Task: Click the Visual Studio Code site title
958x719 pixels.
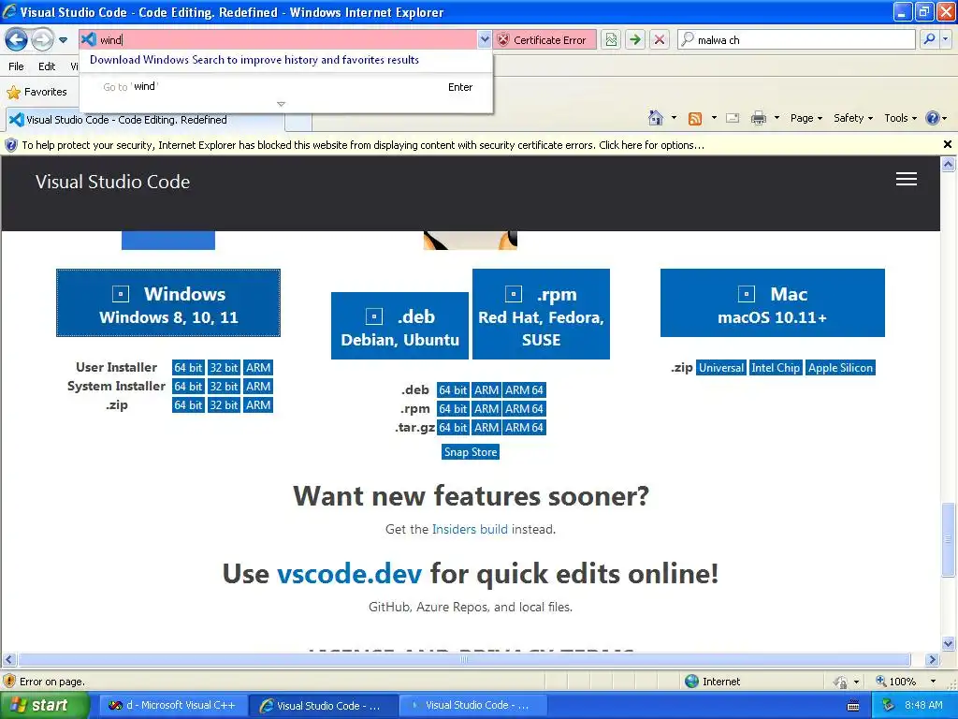Action: click(112, 182)
